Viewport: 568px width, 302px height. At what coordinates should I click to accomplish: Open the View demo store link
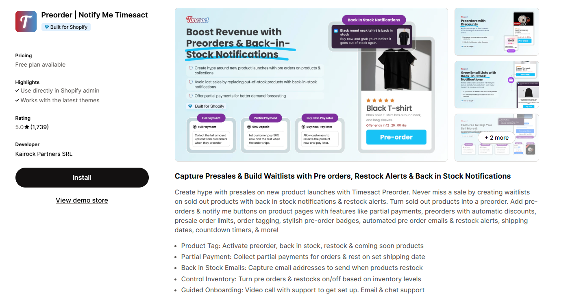pyautogui.click(x=82, y=200)
